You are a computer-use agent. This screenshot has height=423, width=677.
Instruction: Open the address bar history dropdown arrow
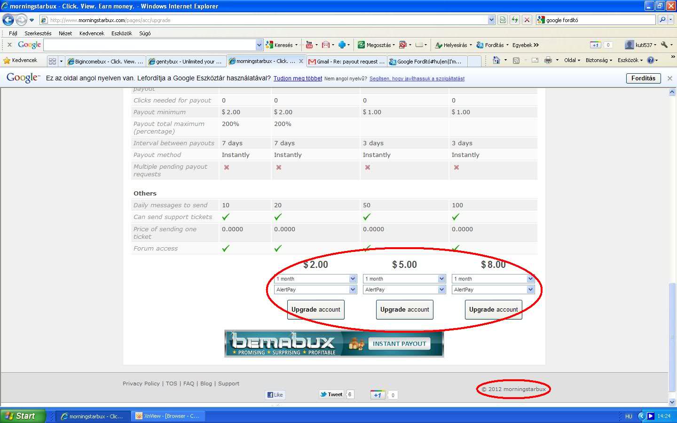(491, 20)
